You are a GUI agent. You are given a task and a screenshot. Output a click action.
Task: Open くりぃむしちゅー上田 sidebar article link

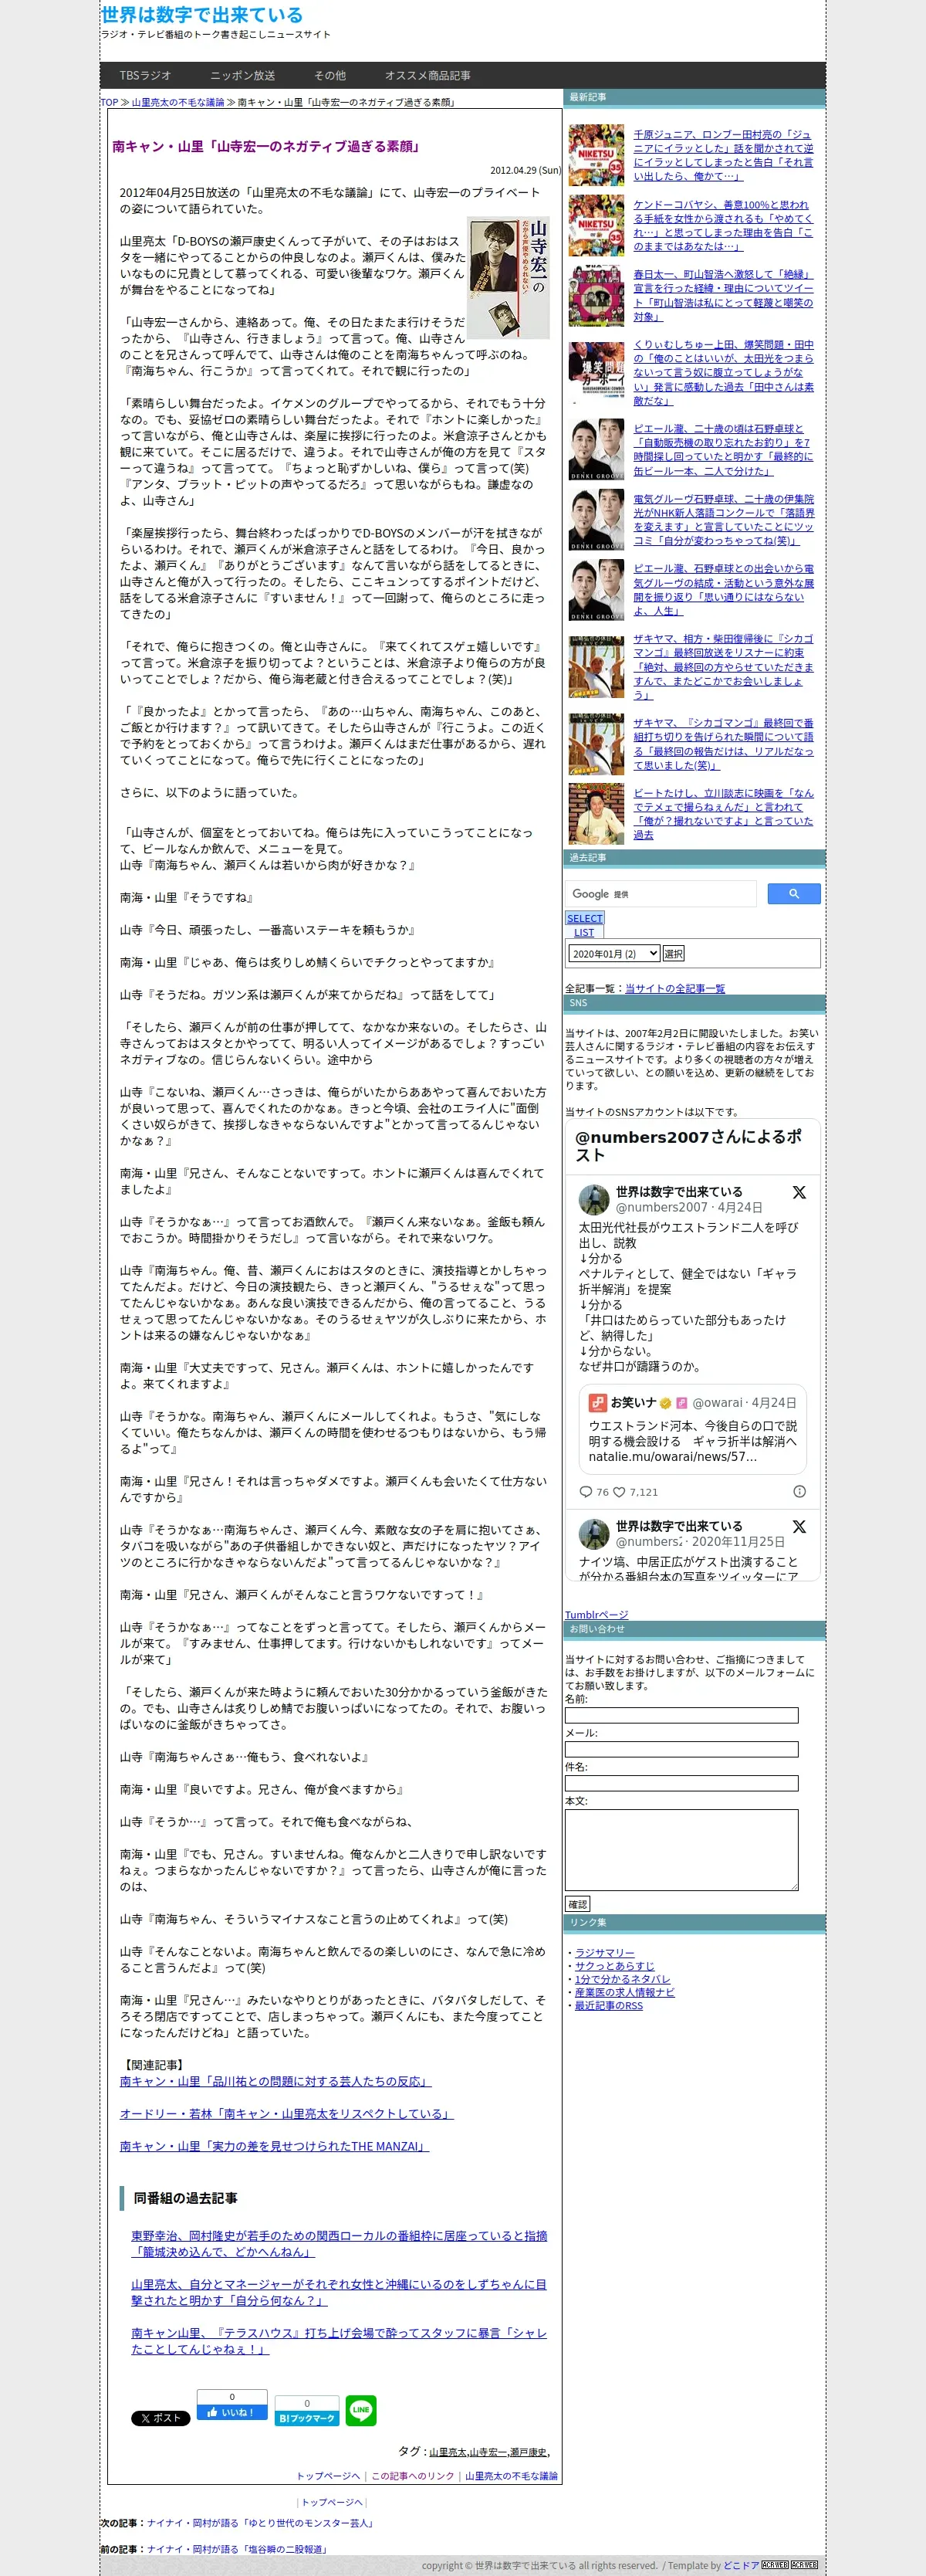tap(723, 372)
